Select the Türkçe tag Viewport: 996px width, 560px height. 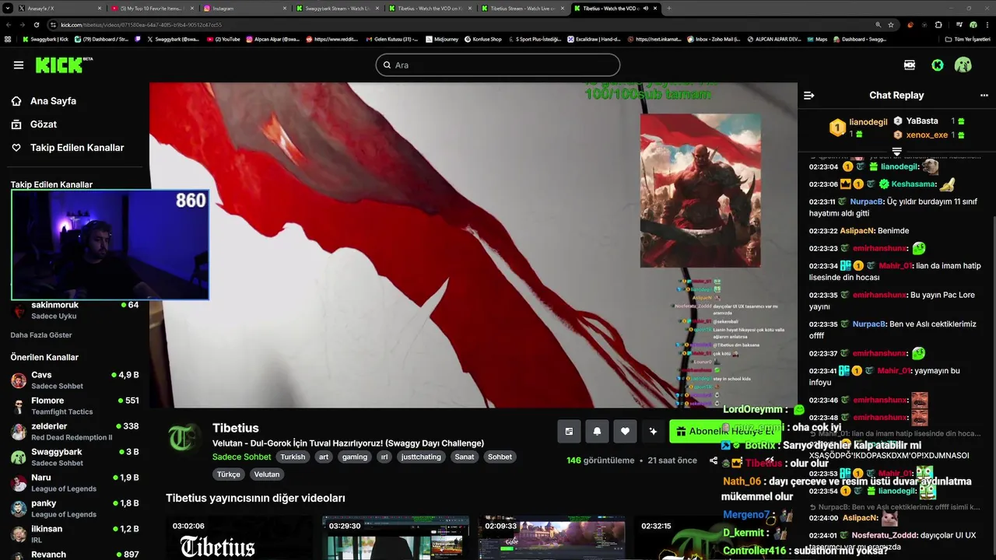tap(229, 474)
